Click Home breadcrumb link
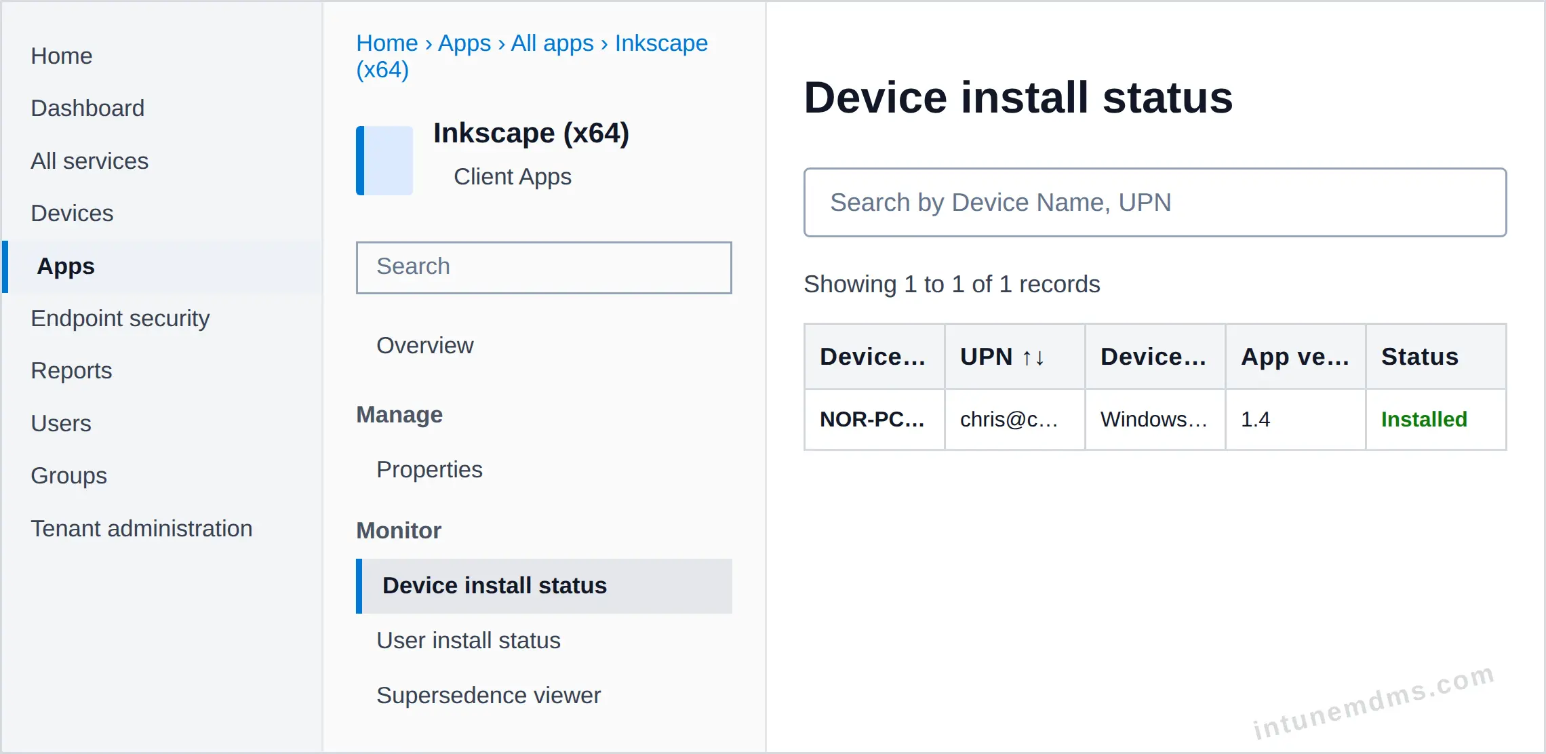The image size is (1546, 754). pyautogui.click(x=387, y=43)
